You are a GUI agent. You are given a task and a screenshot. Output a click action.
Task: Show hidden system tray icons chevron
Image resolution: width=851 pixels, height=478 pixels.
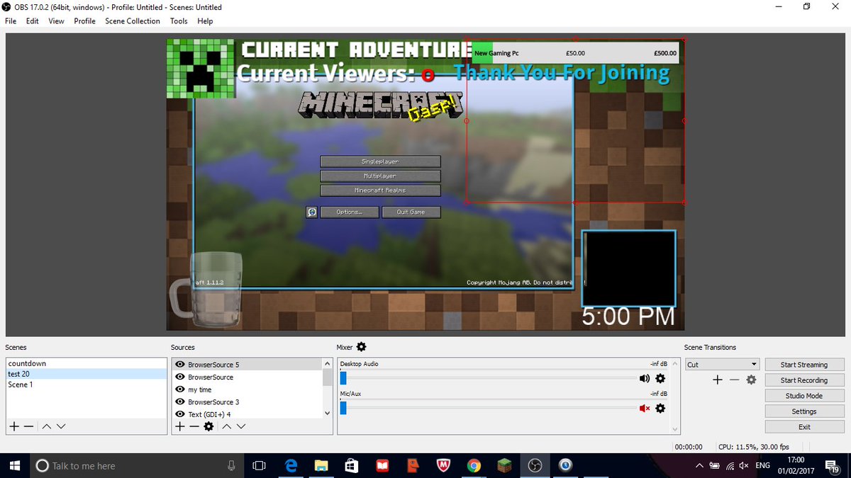pyautogui.click(x=699, y=465)
